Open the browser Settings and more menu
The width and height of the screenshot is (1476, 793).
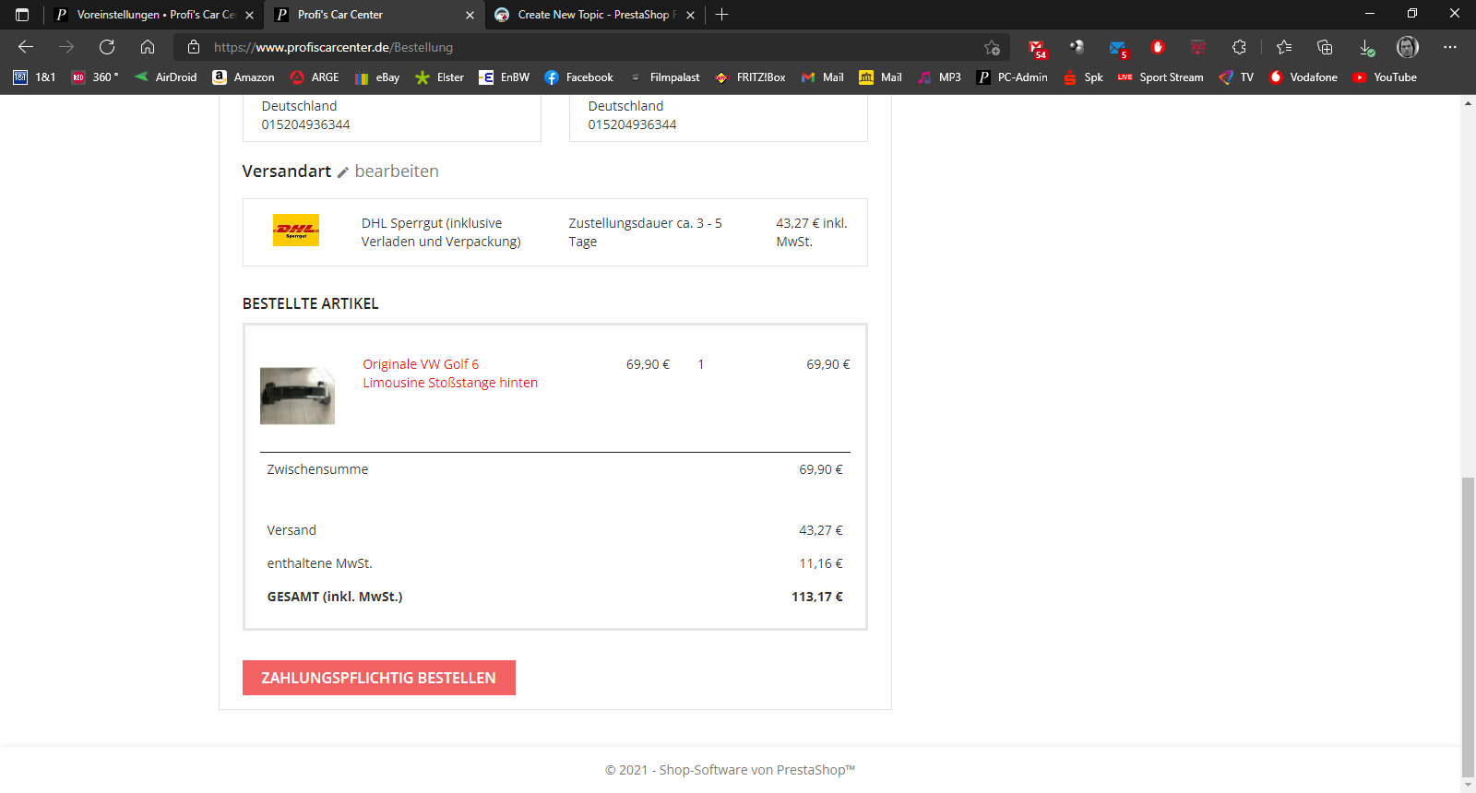[1450, 47]
